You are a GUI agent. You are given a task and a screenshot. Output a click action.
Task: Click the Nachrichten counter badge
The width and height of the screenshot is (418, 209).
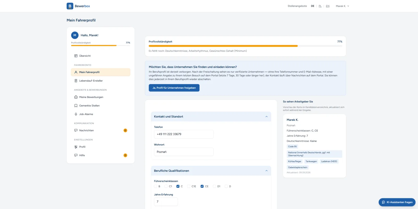click(x=125, y=130)
